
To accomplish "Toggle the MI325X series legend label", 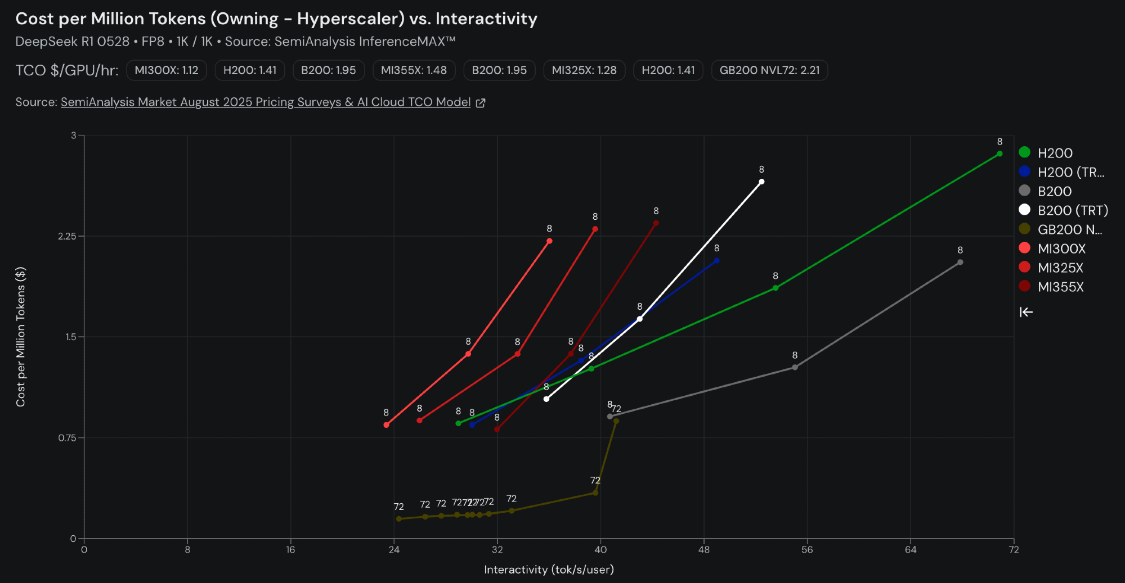I will (1060, 268).
